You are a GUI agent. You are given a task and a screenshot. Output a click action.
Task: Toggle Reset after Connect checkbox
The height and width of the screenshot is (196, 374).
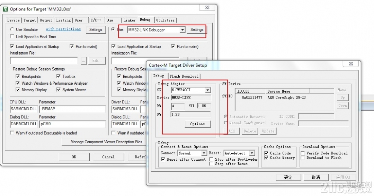163,159
